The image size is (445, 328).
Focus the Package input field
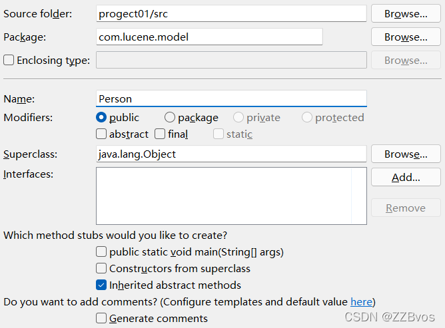[209, 37]
